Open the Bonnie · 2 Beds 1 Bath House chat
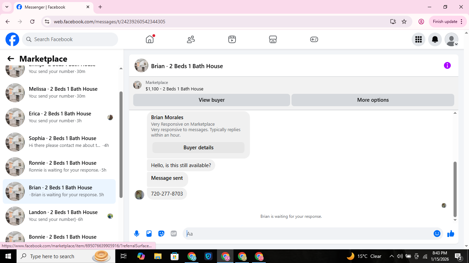The image size is (469, 263). click(x=59, y=237)
